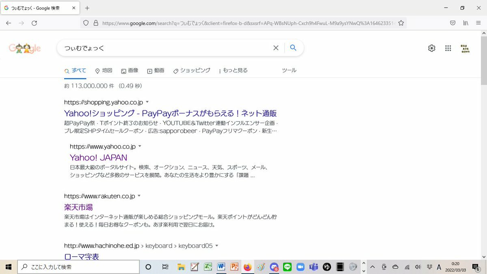This screenshot has height=274, width=487.
Task: Show the site security padlock info
Action: coord(96,23)
